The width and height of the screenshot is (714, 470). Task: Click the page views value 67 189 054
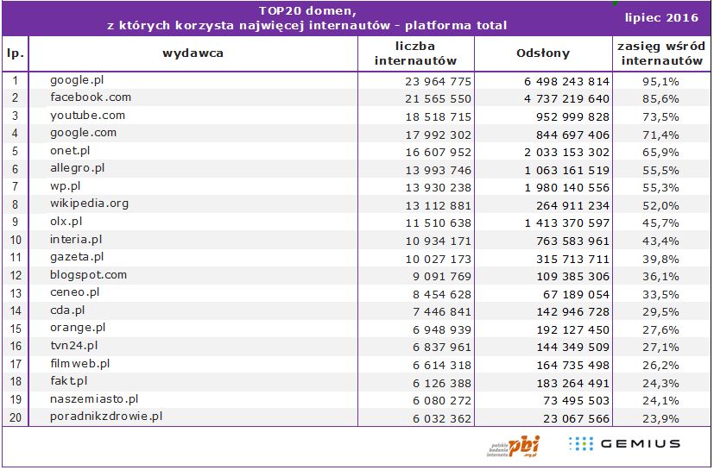click(x=576, y=295)
